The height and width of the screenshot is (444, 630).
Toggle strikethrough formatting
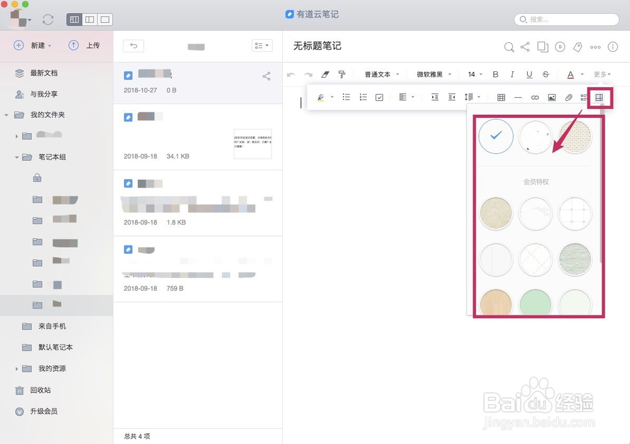pos(546,74)
